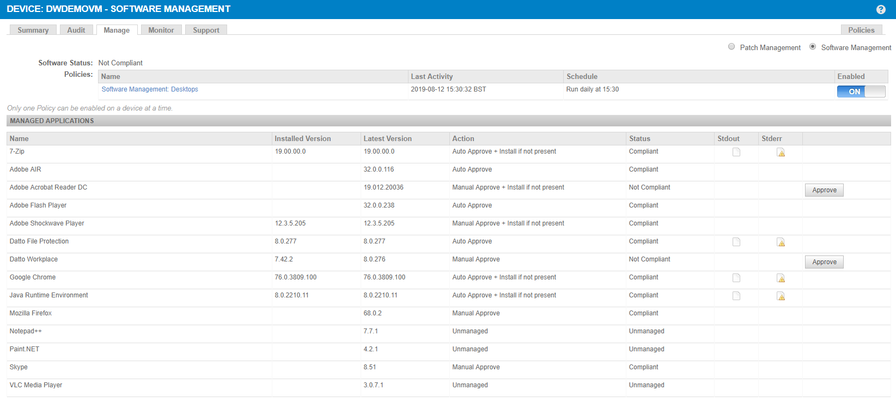Approve the Datto Workplace update
Screen dimensions: 896x402
click(x=824, y=262)
